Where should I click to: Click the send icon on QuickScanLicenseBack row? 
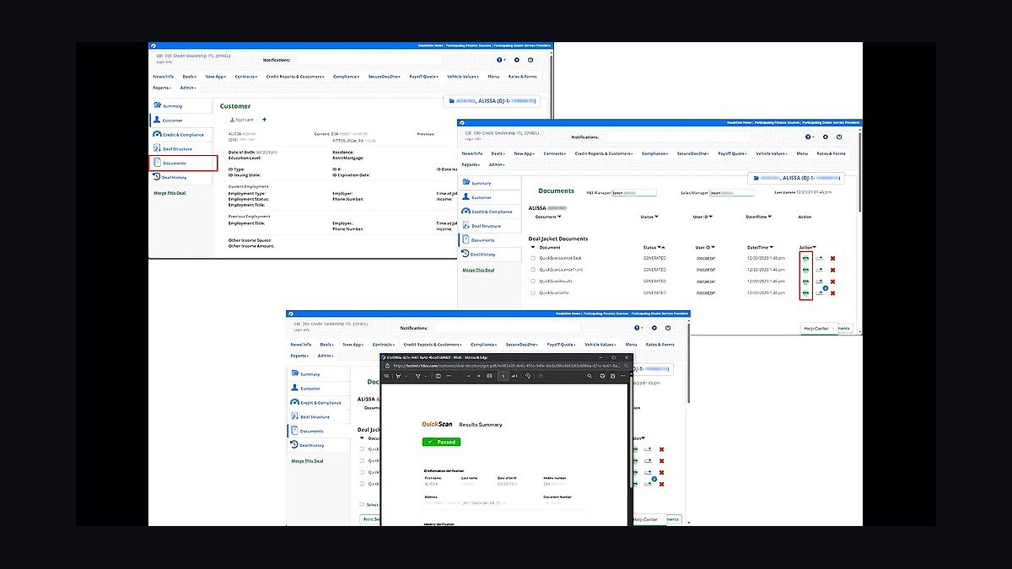[819, 258]
